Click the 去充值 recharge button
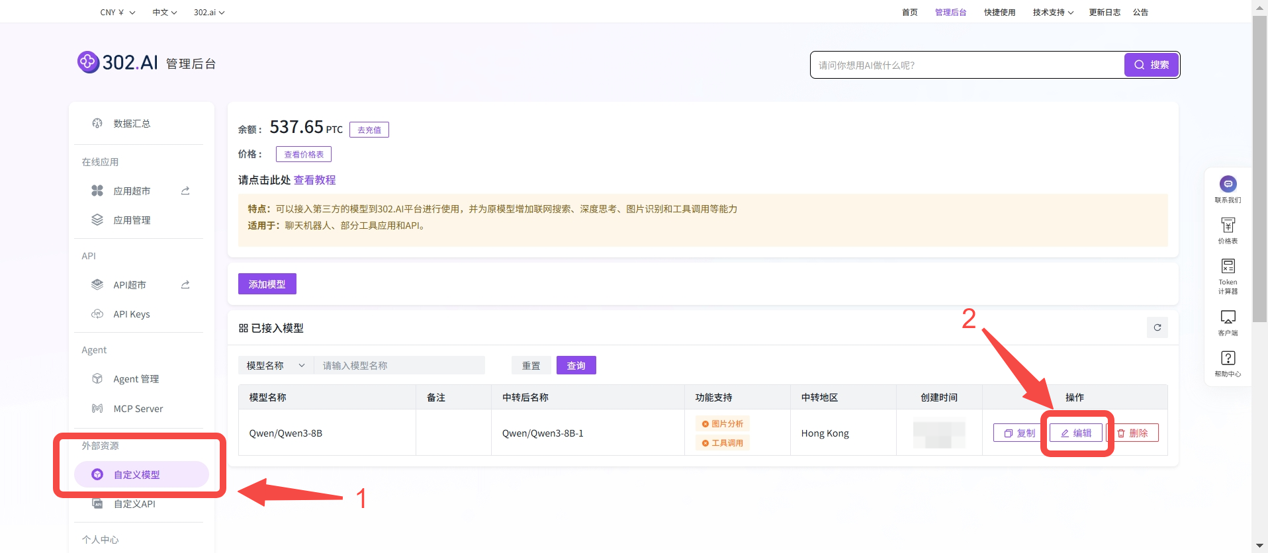This screenshot has width=1268, height=553. [369, 130]
